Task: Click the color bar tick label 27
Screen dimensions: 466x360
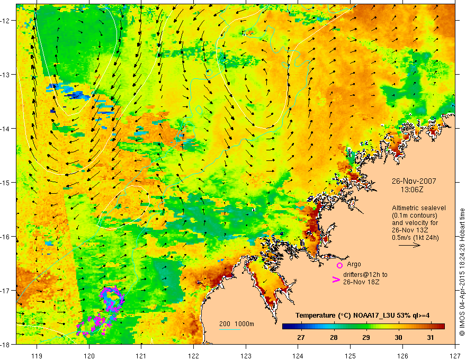Action: [x=301, y=338]
